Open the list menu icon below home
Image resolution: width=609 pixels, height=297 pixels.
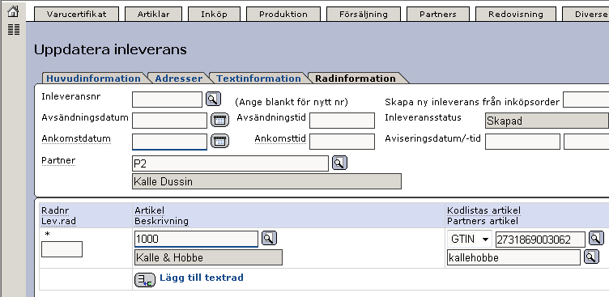tap(14, 29)
